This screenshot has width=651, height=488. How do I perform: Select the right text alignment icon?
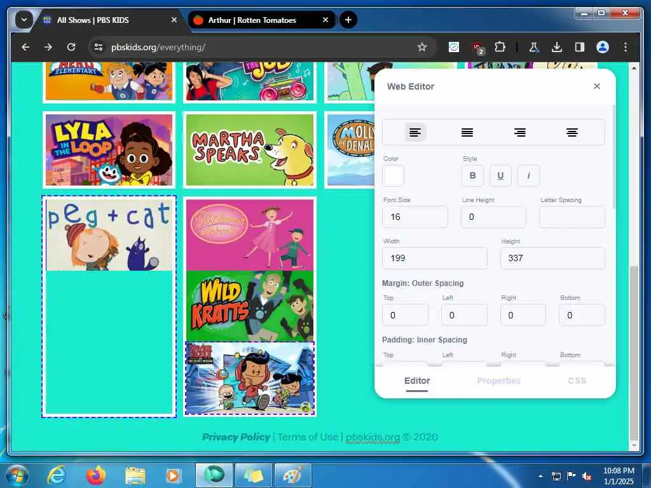pyautogui.click(x=520, y=132)
